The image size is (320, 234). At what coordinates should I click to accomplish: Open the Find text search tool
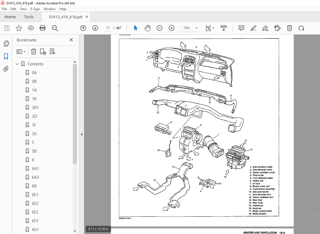pos(55,28)
